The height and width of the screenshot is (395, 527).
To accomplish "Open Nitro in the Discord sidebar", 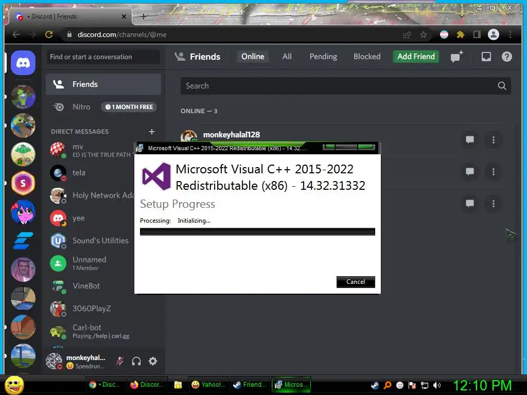I will (x=103, y=107).
